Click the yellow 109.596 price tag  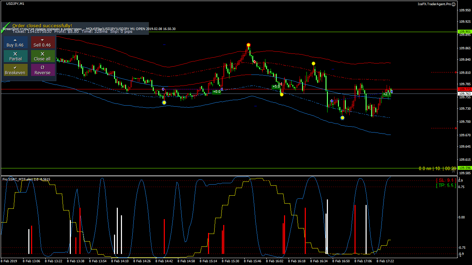(x=464, y=168)
